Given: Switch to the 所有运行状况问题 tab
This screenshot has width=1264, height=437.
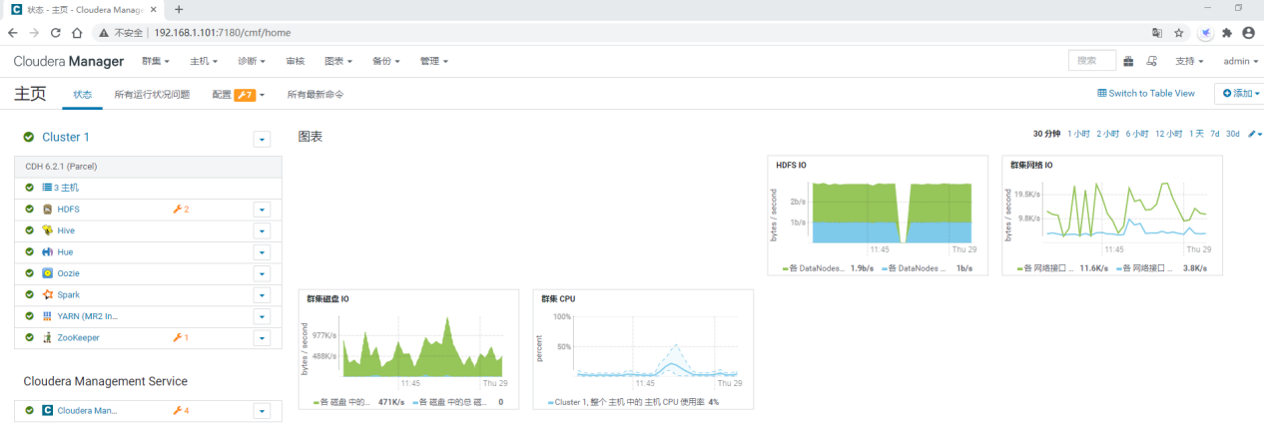Looking at the screenshot, I should point(152,95).
